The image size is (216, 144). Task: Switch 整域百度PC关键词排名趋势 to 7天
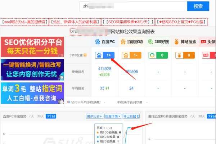(x=193, y=116)
